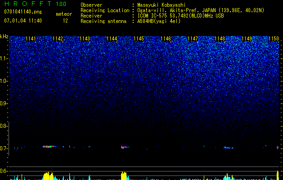Click the 0.7 kHz frequency label
Image resolution: width=283 pixels, height=180 pixels.
(3, 148)
